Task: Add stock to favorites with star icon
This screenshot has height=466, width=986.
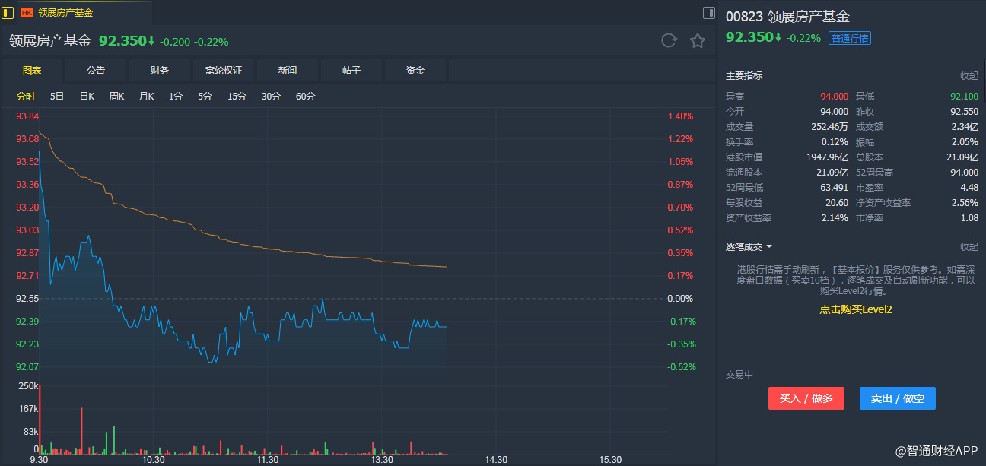Action: [x=698, y=41]
